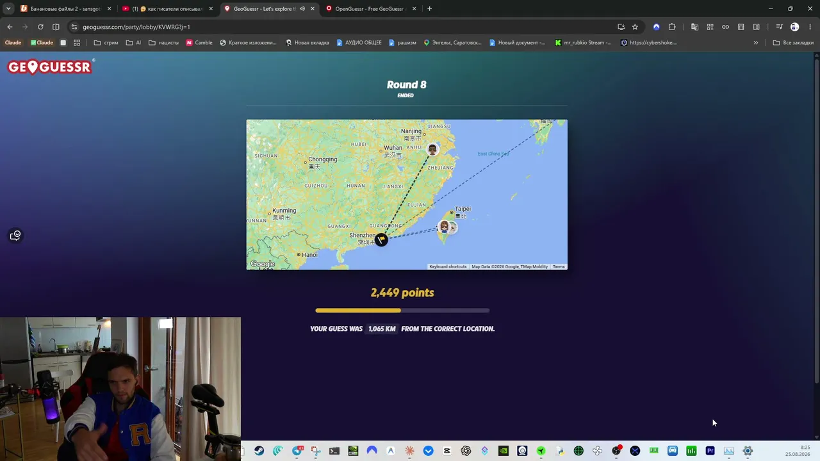Click the yellow points progress bar

pyautogui.click(x=402, y=311)
